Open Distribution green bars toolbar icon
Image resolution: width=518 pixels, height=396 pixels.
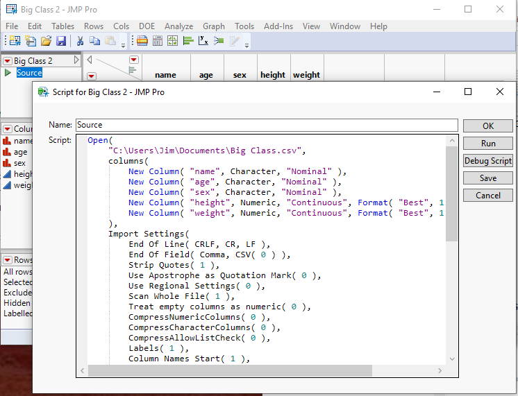click(188, 41)
